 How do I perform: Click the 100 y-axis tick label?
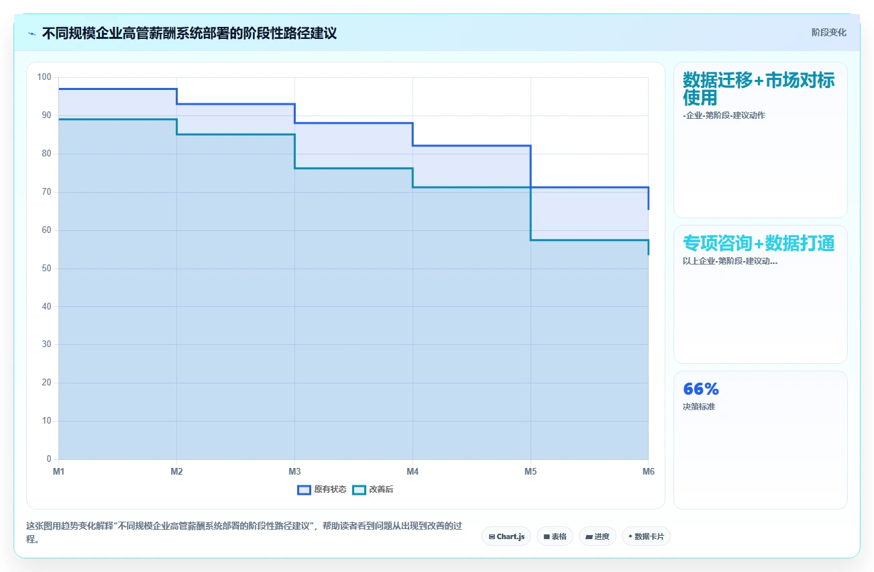click(44, 77)
